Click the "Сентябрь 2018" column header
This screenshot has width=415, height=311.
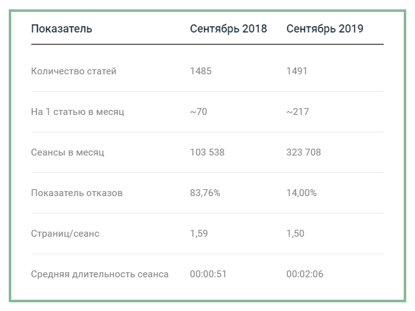(228, 29)
